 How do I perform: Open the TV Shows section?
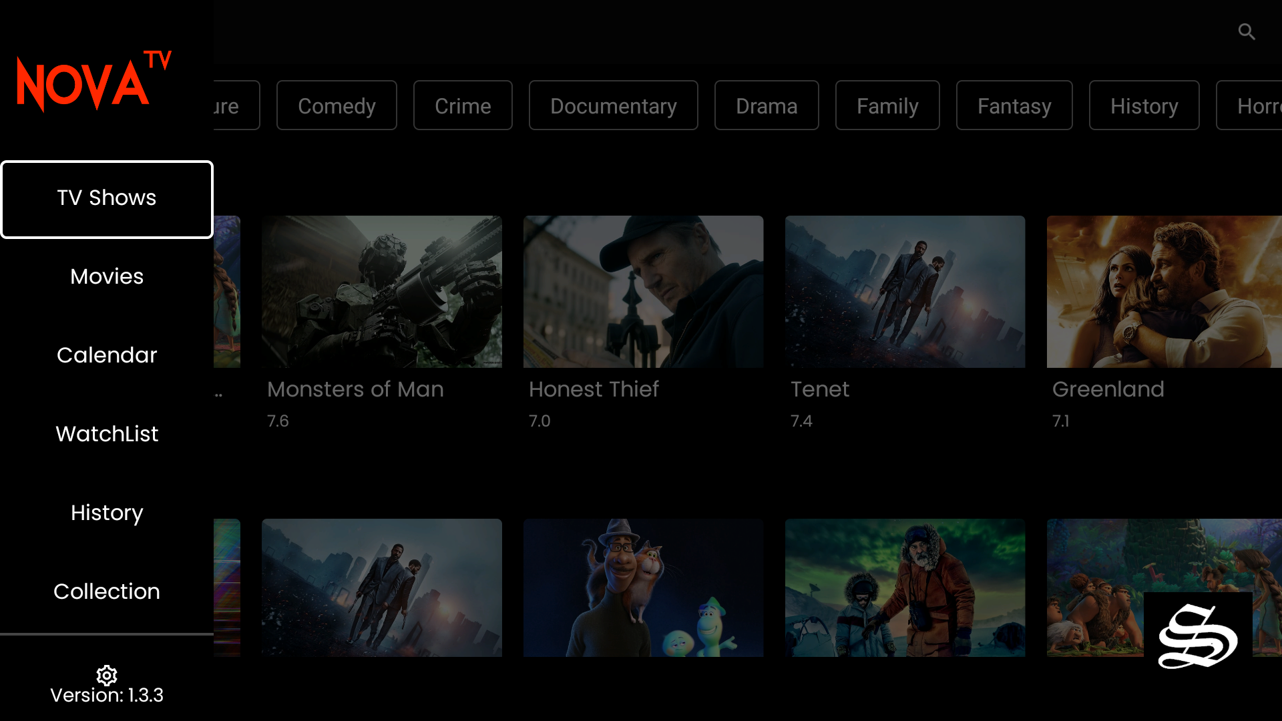pos(107,199)
